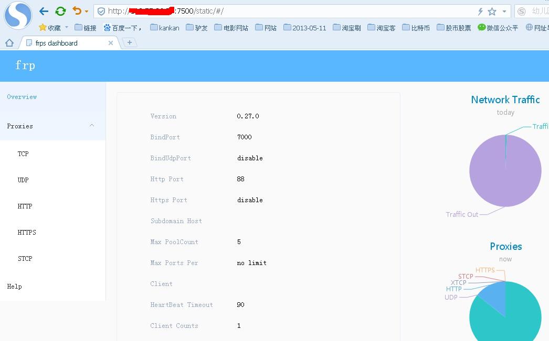
Task: Close the frps dashboard tab
Action: pyautogui.click(x=111, y=43)
